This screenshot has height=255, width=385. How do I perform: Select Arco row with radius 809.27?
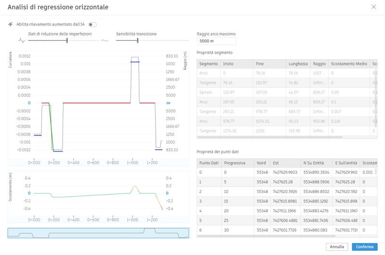click(287, 102)
